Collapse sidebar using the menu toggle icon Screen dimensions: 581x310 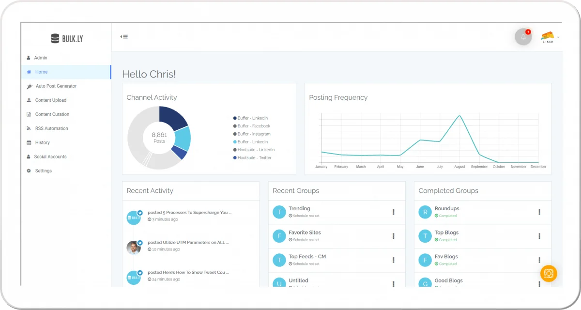click(124, 36)
